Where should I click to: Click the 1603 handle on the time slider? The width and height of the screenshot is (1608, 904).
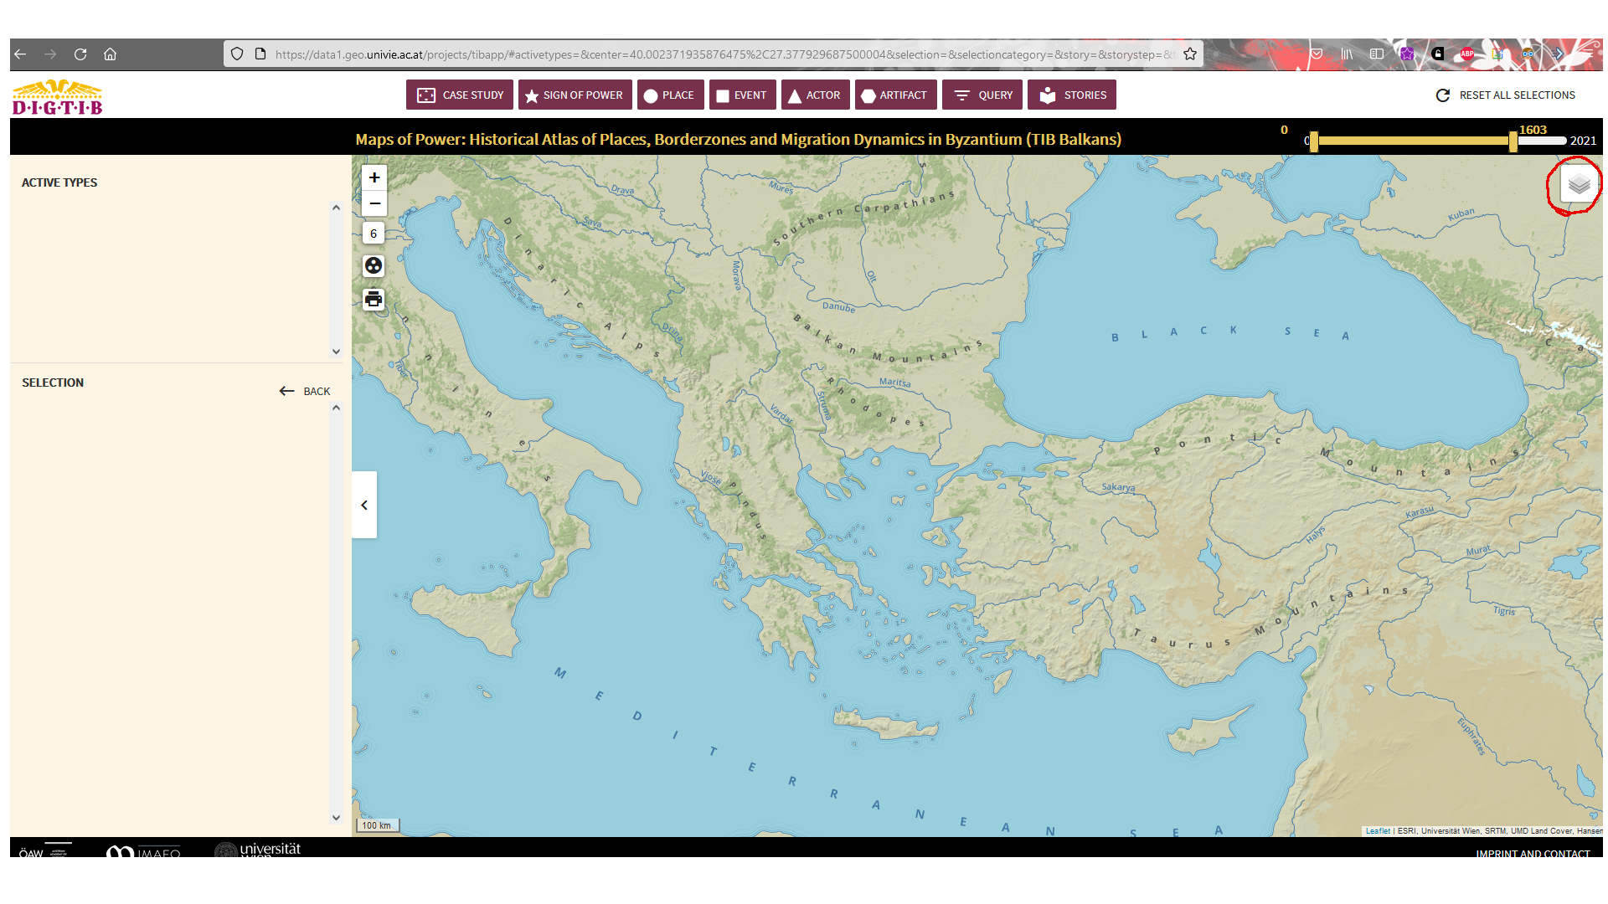[1512, 141]
